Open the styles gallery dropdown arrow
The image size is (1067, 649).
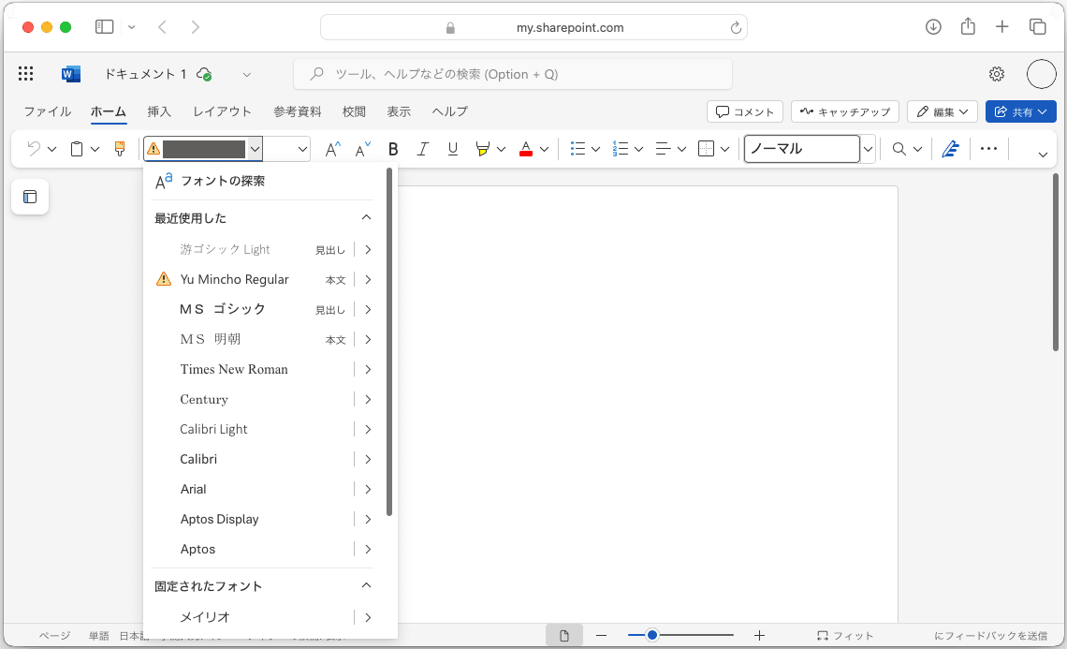point(868,149)
